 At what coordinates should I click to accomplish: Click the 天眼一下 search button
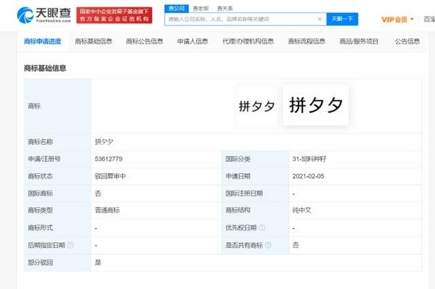click(342, 19)
